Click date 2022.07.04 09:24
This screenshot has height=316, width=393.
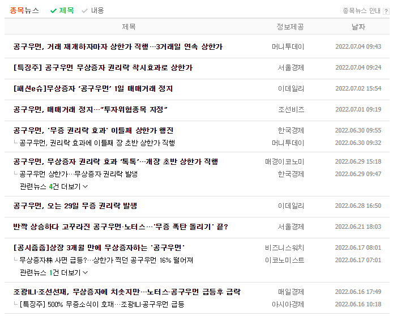click(x=358, y=67)
